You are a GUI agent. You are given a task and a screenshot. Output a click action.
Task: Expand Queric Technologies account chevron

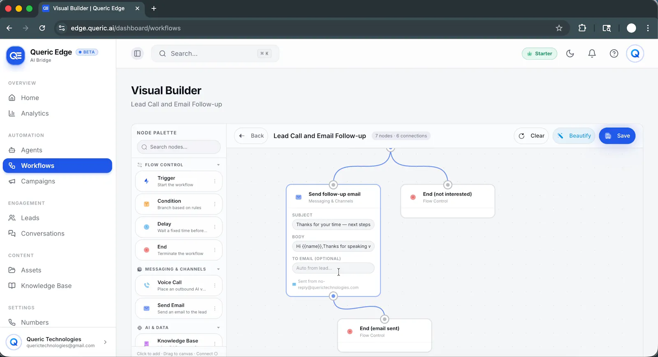[x=105, y=342]
